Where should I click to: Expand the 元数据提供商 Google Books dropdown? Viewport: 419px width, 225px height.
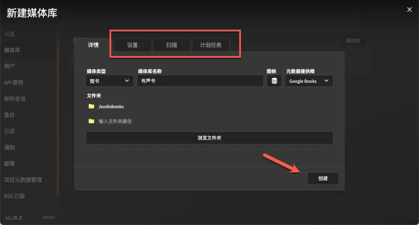coord(309,81)
